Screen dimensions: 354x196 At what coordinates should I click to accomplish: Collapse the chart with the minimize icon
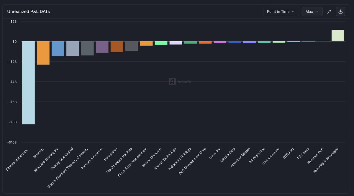click(329, 12)
